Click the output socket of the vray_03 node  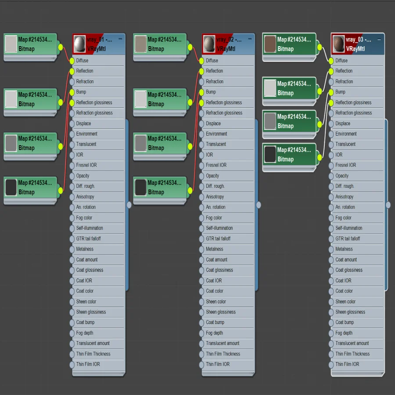click(388, 205)
